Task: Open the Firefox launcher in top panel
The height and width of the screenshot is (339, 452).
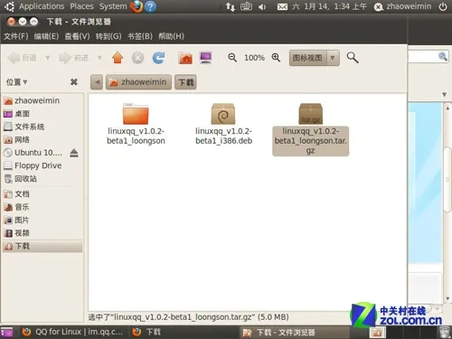Action: pyautogui.click(x=137, y=6)
